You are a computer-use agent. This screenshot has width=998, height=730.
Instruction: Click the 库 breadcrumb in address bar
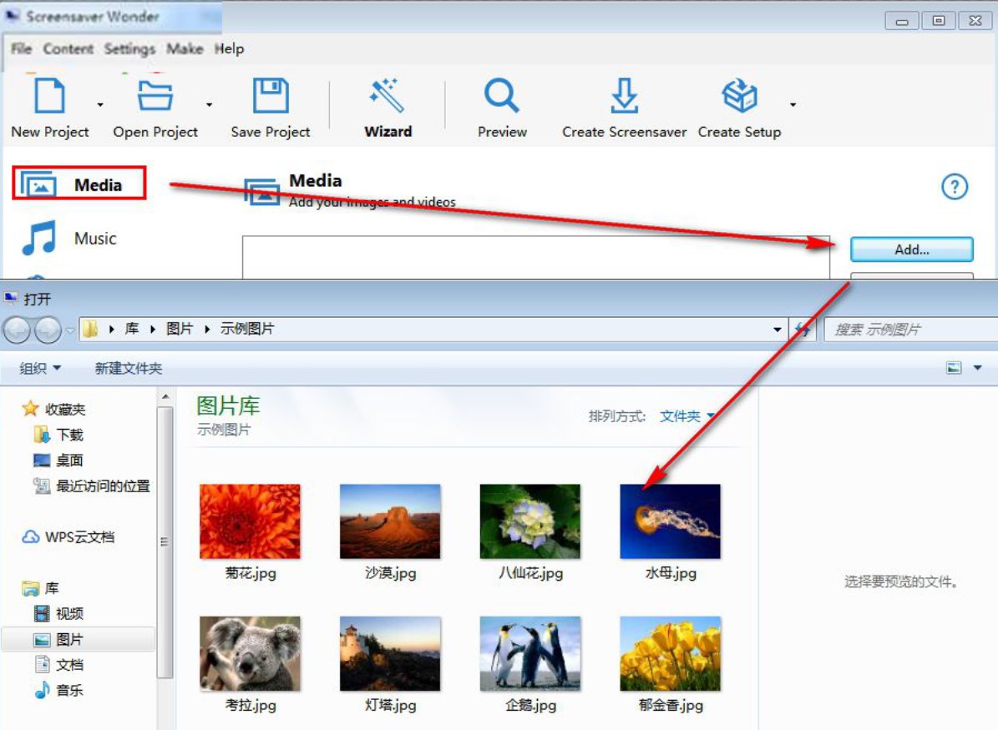pyautogui.click(x=132, y=329)
